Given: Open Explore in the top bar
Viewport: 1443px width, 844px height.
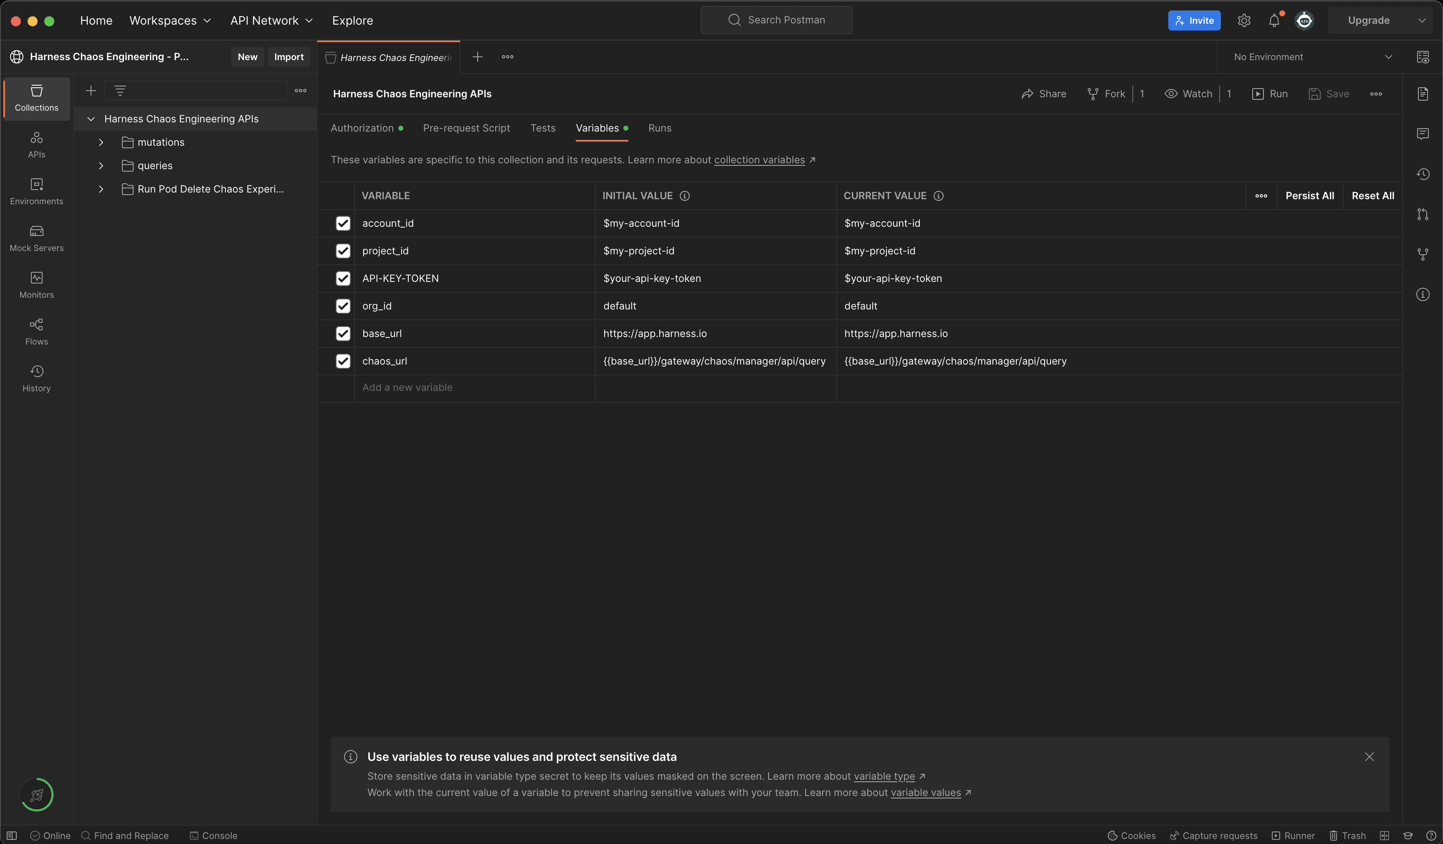Looking at the screenshot, I should click(x=352, y=20).
